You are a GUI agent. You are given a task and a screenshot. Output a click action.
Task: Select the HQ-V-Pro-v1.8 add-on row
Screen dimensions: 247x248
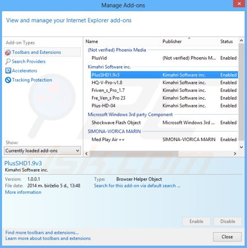[164, 83]
